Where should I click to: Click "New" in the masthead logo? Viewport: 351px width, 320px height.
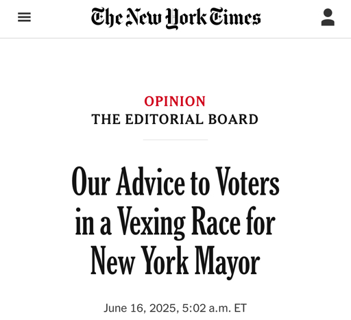pyautogui.click(x=144, y=17)
